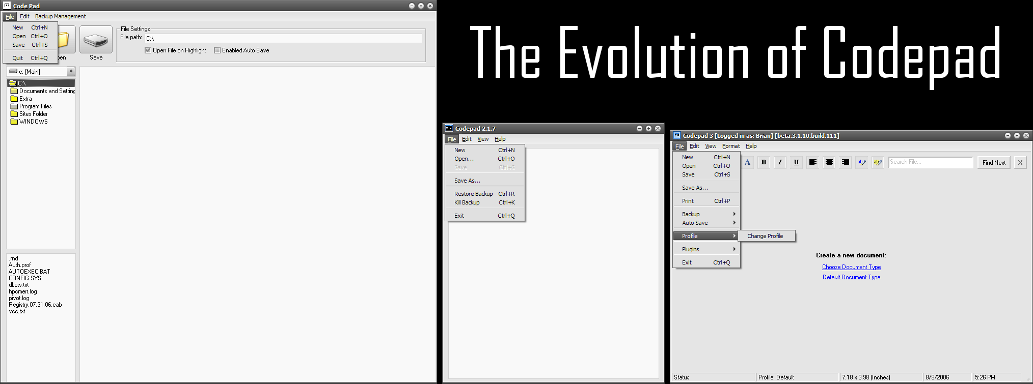The width and height of the screenshot is (1033, 384).
Task: Align text right in Codepad 3
Action: coord(846,162)
